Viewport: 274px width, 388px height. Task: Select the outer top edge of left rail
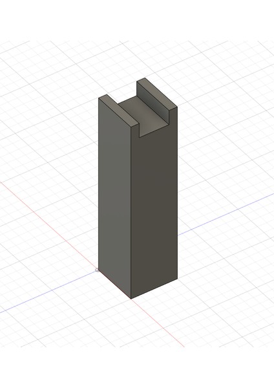(x=115, y=114)
